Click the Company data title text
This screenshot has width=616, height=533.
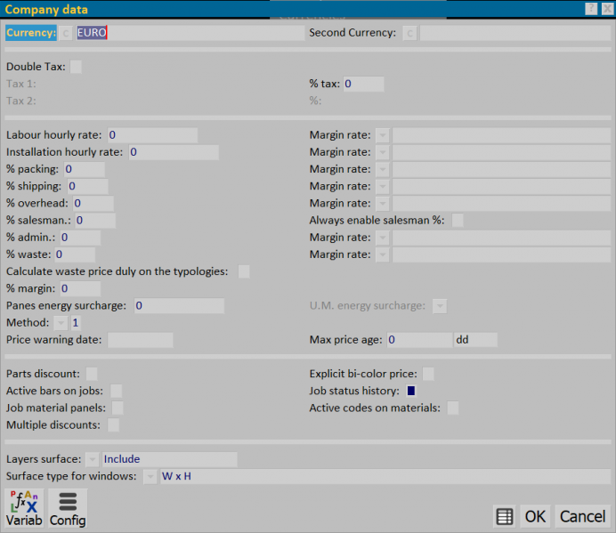(x=46, y=10)
